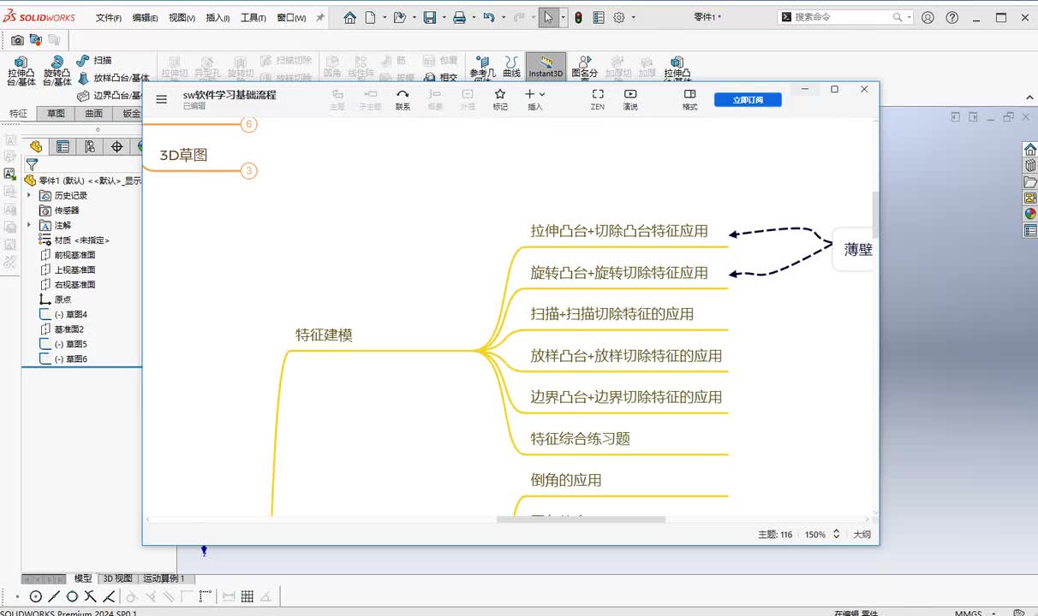Open the Save dropdown arrow
The height and width of the screenshot is (616, 1038).
(444, 17)
